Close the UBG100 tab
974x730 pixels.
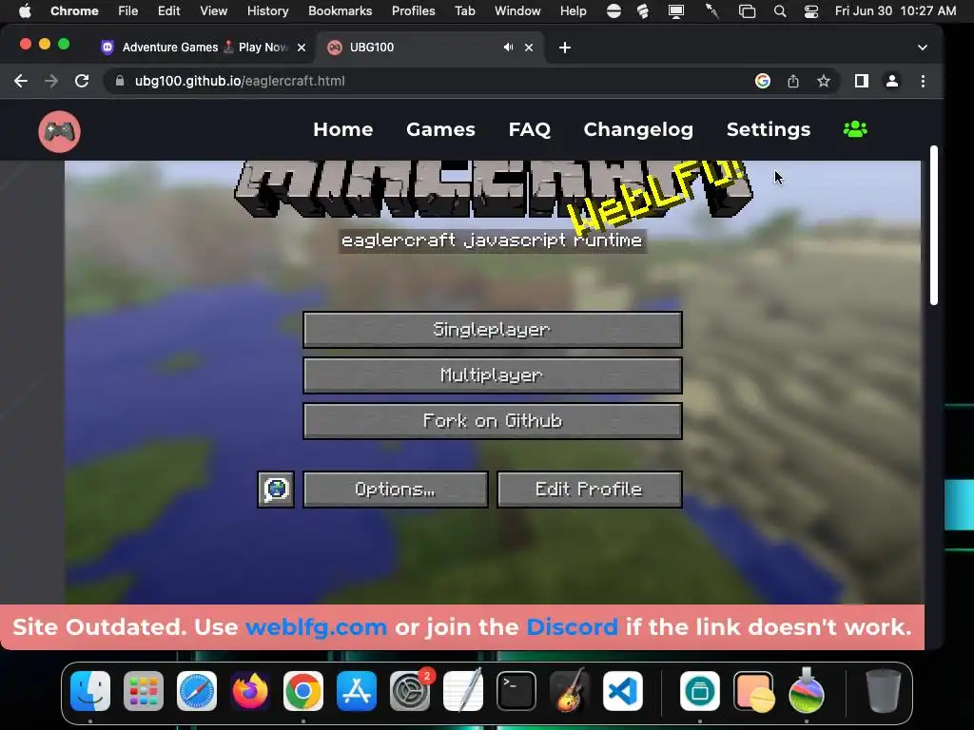[x=529, y=48]
